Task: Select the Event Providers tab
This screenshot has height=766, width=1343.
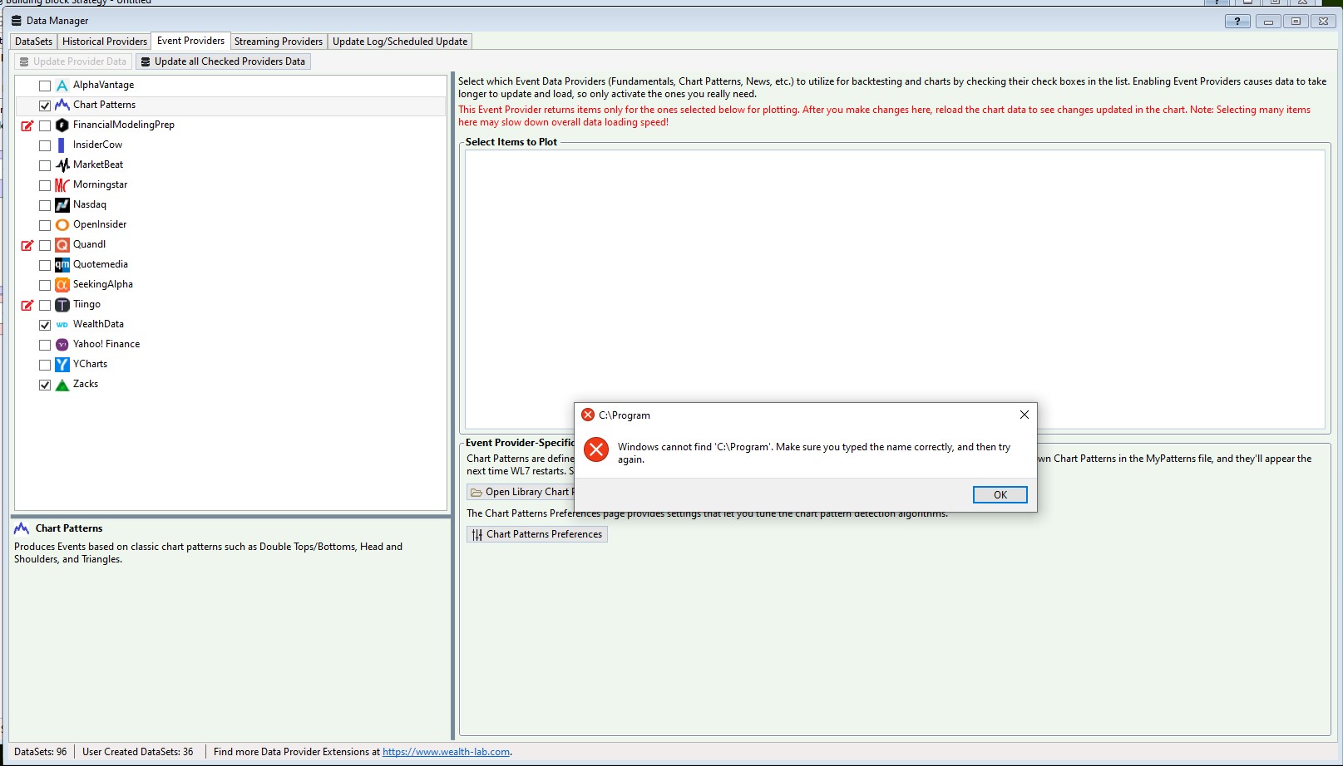Action: pos(190,41)
